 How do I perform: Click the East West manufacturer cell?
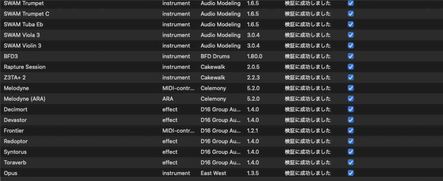coord(214,173)
